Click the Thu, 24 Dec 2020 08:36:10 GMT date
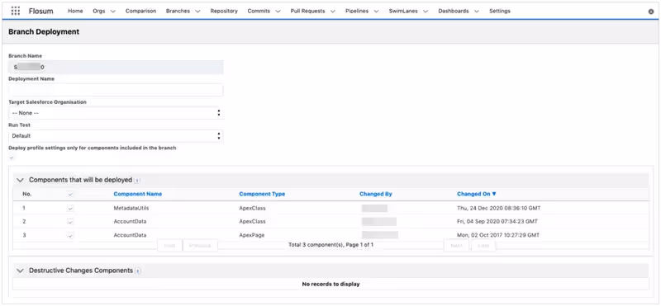Viewport: 661px width, 306px height. coord(499,209)
